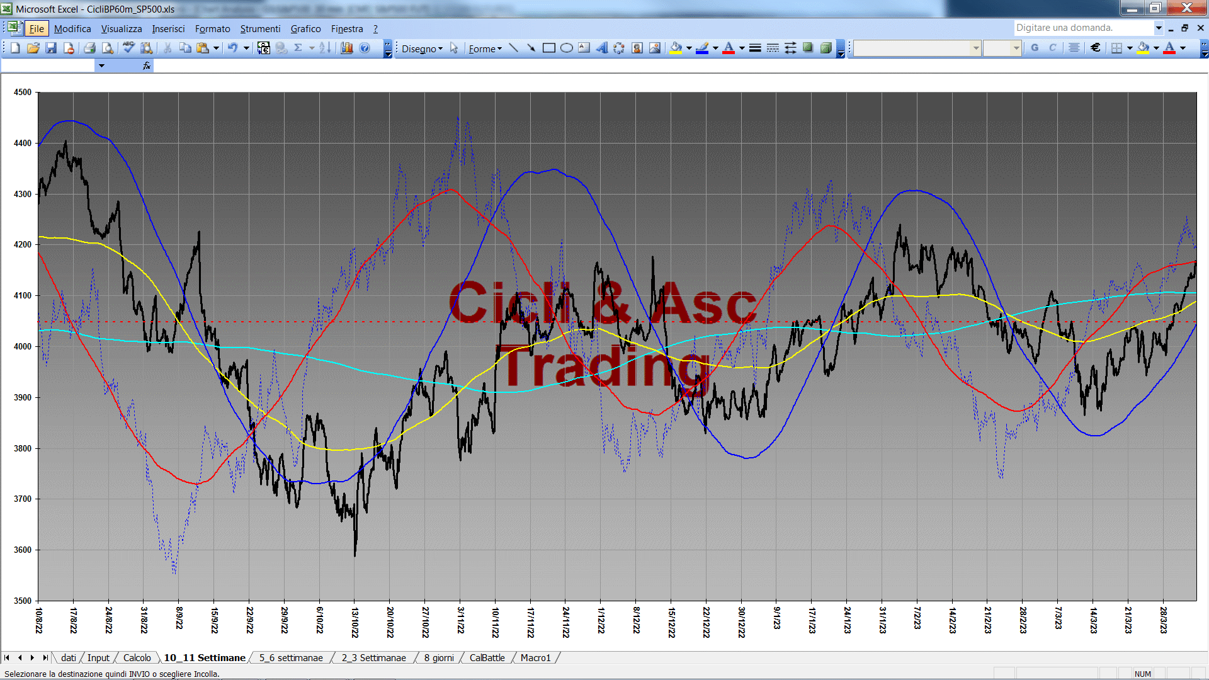Click the Permission document icon
The width and height of the screenshot is (1209, 680).
click(x=69, y=48)
